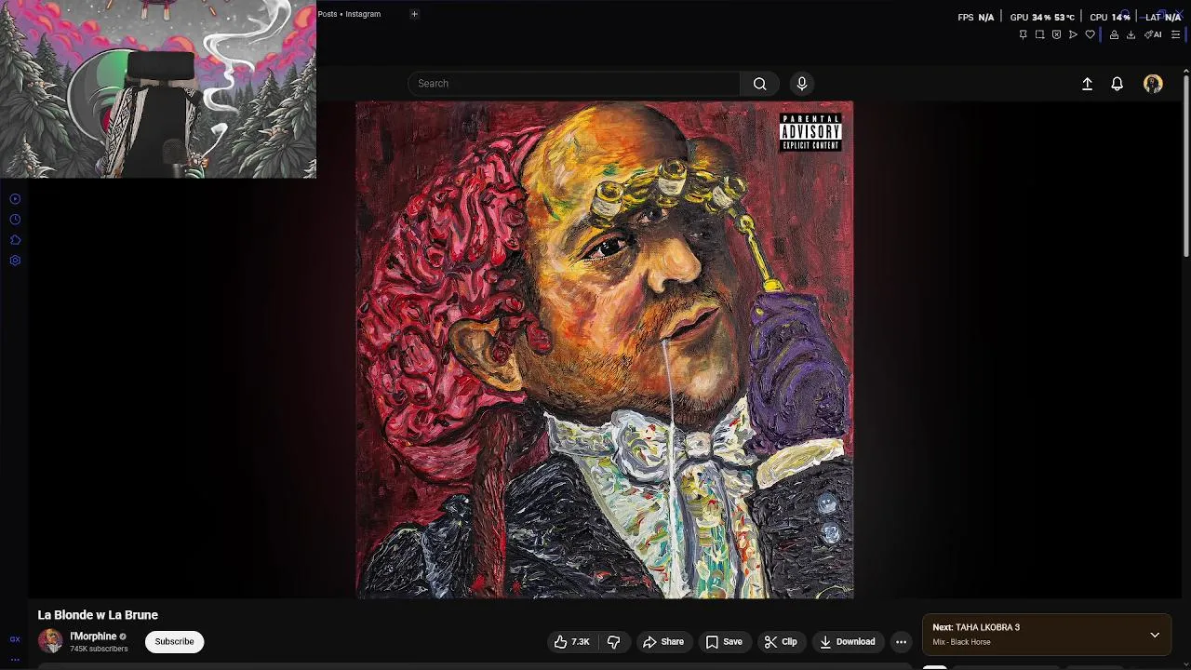
Task: Open the easy setup sliders icon
Action: click(1175, 34)
